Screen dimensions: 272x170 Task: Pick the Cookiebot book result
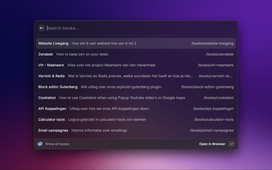[47, 98]
